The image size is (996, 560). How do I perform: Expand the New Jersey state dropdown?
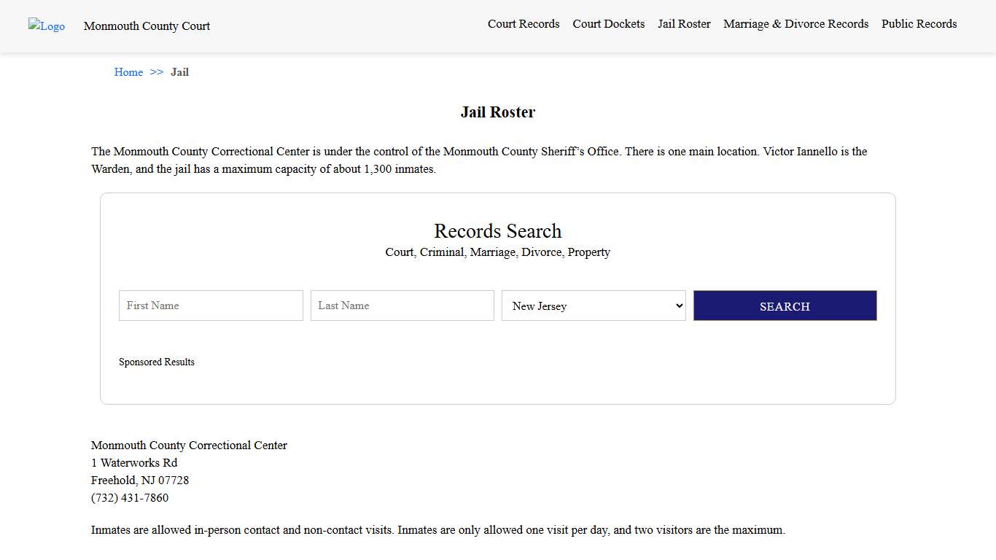click(x=594, y=306)
